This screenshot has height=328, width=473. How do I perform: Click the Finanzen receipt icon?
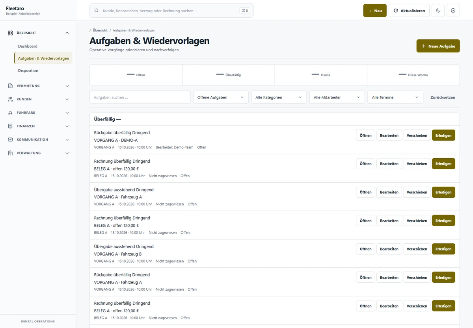point(10,126)
